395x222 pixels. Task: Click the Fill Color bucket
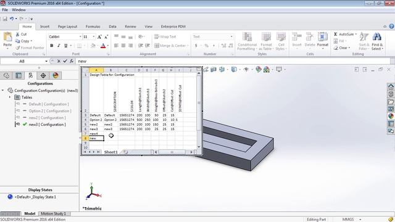click(x=93, y=46)
